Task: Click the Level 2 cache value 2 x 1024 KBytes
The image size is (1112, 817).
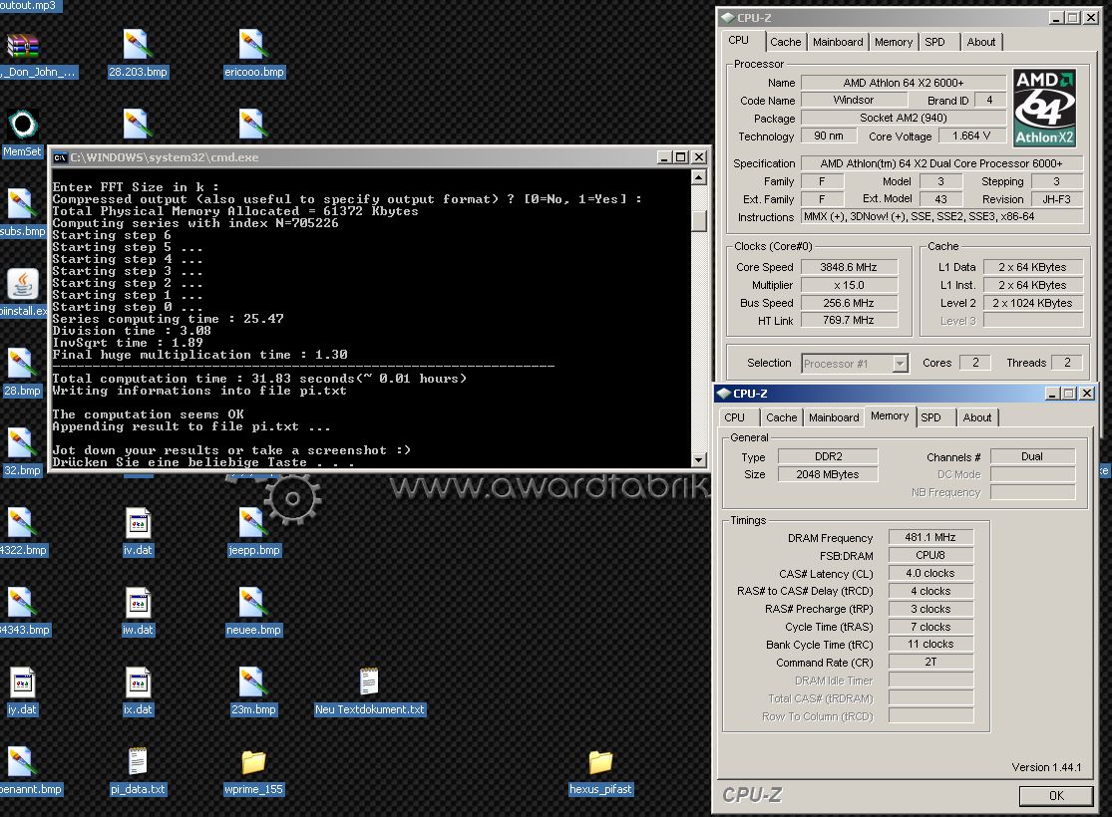Action: coord(1032,303)
